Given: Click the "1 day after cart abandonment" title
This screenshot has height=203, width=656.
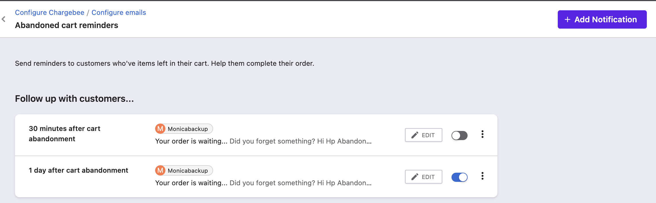Looking at the screenshot, I should coord(78,170).
